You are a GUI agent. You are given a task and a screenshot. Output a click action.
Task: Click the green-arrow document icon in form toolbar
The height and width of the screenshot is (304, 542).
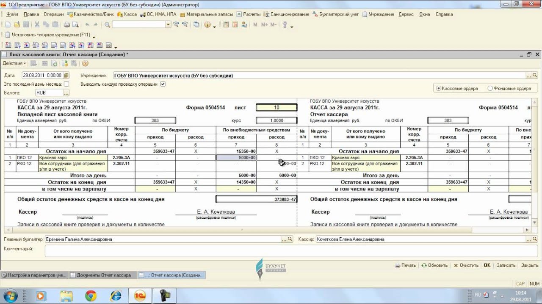pos(65,63)
